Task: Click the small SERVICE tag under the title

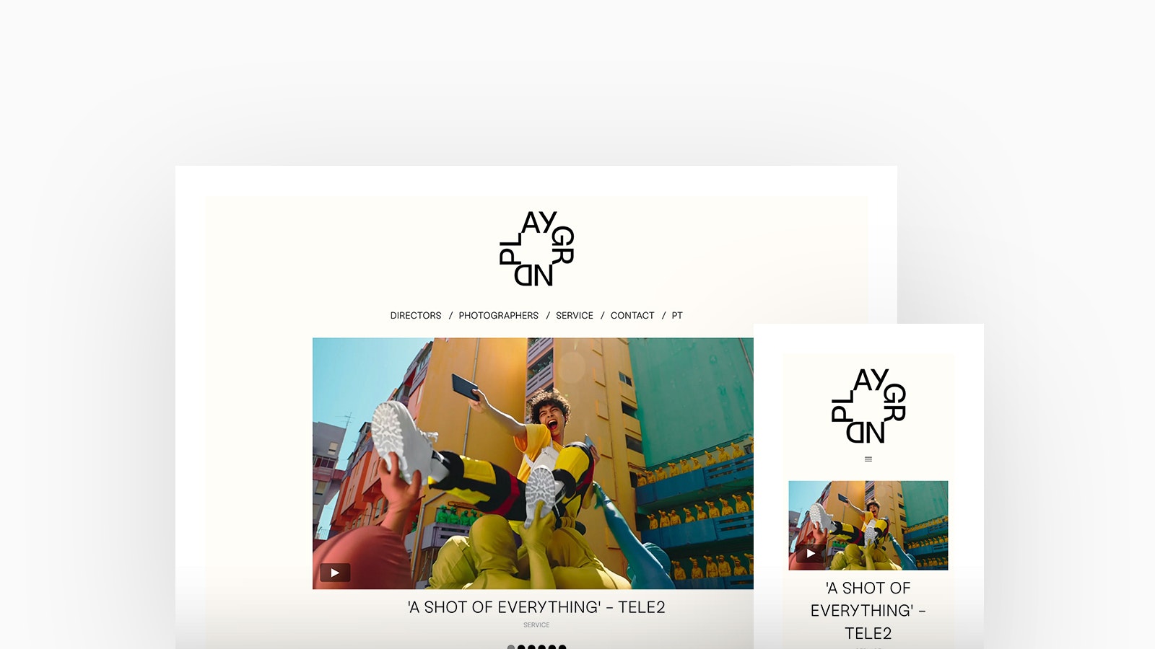Action: click(536, 625)
